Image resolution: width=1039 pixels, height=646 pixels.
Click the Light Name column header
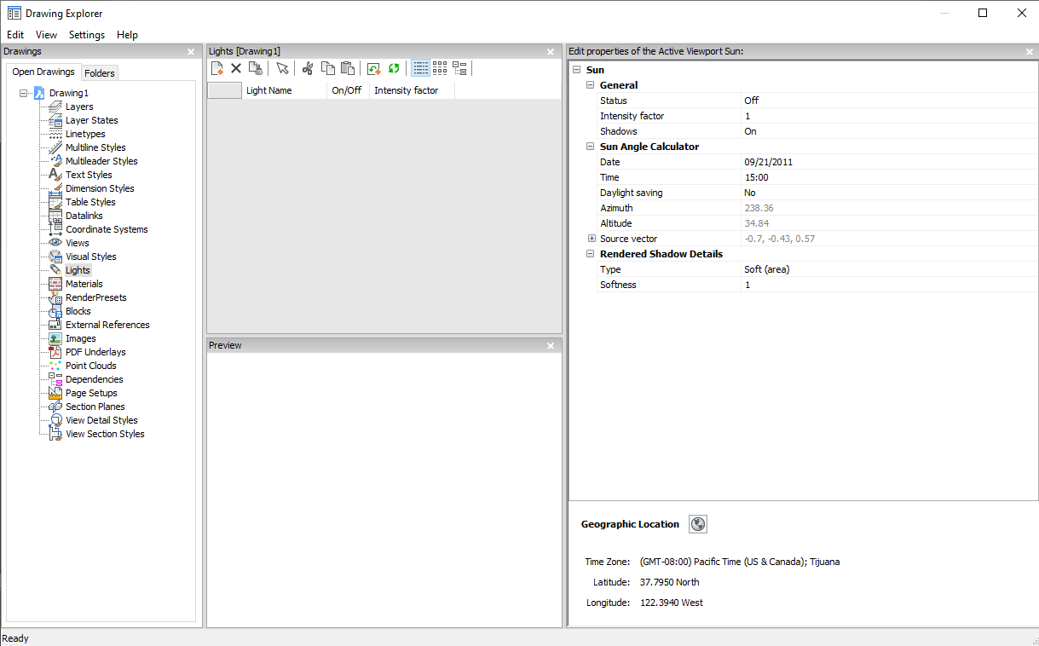269,90
